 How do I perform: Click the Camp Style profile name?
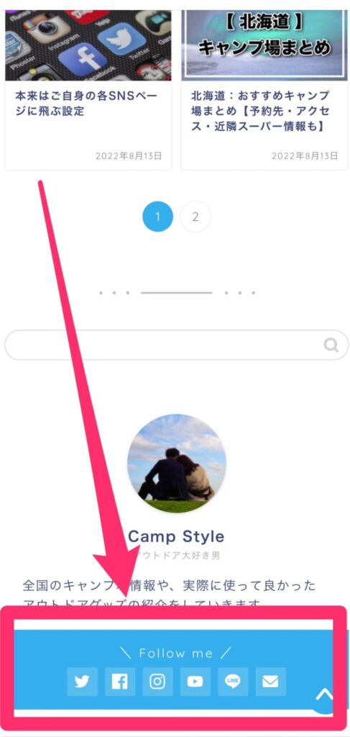point(176,536)
